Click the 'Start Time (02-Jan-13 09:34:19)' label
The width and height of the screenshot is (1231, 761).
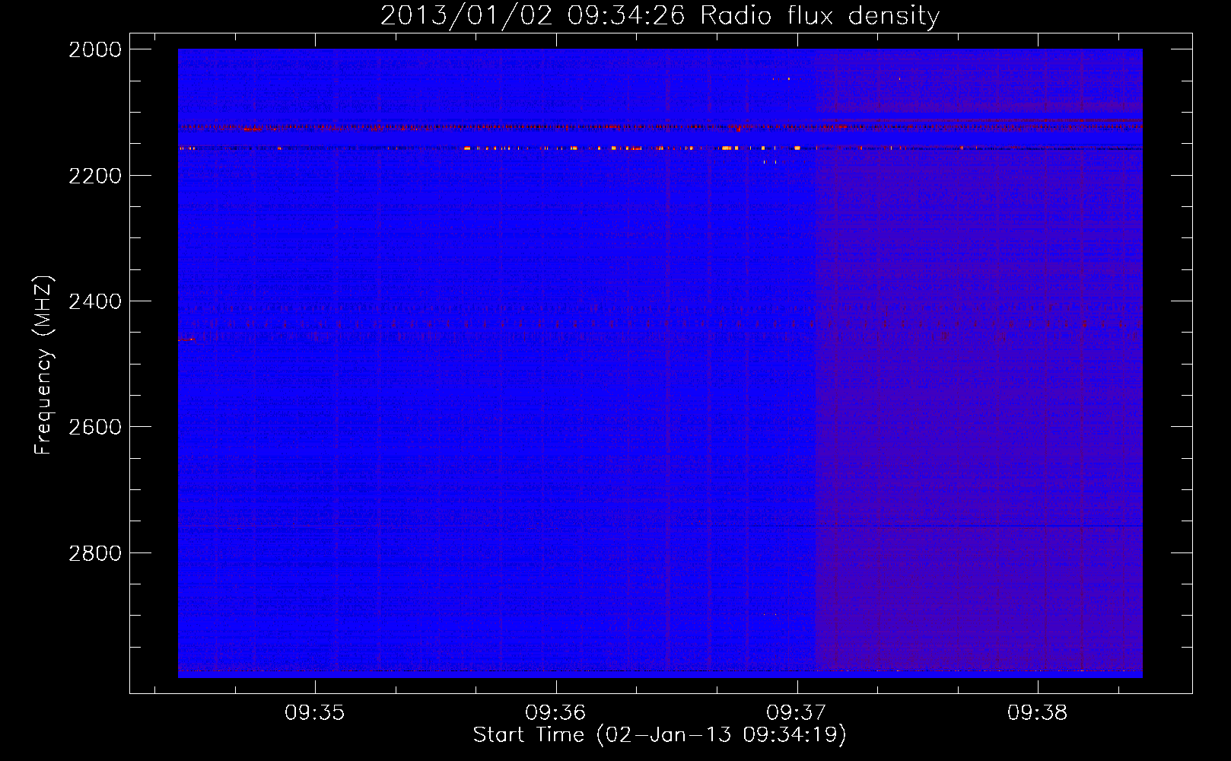660,735
